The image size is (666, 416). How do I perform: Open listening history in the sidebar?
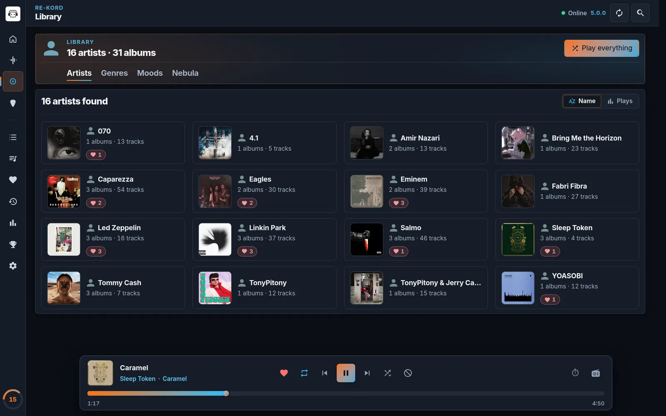pos(13,201)
